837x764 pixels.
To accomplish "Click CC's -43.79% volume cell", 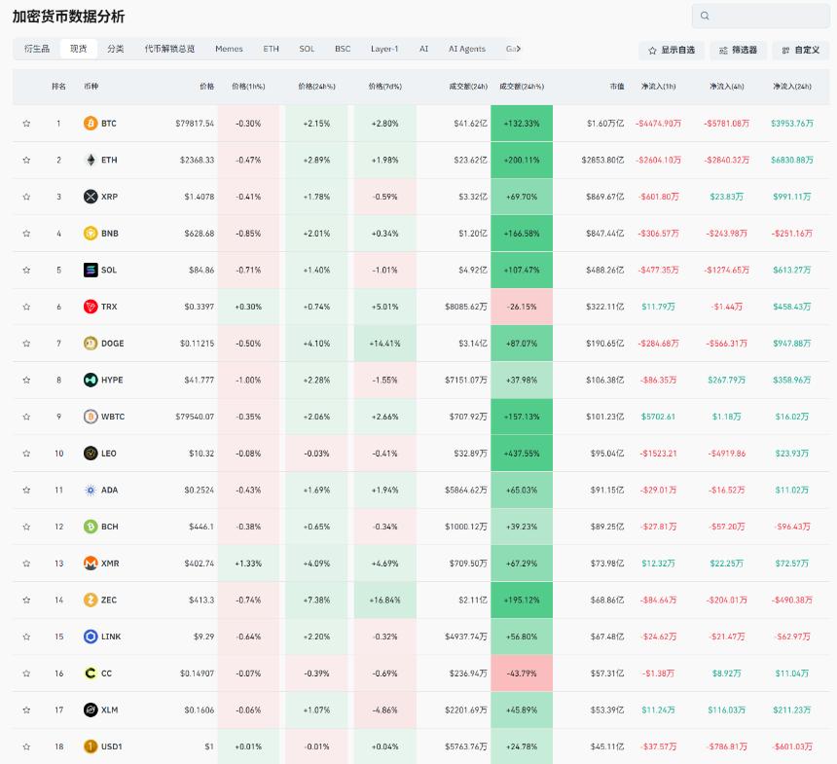I will (x=522, y=673).
